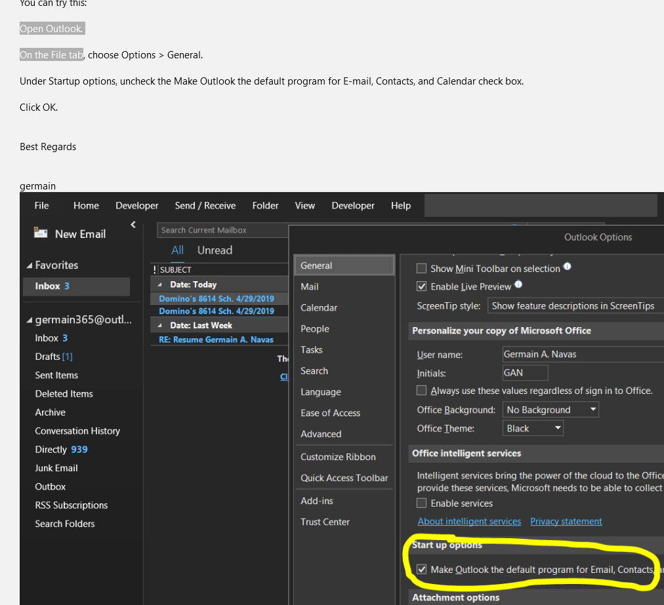Click the Initials field
The width and height of the screenshot is (664, 605).
click(525, 373)
